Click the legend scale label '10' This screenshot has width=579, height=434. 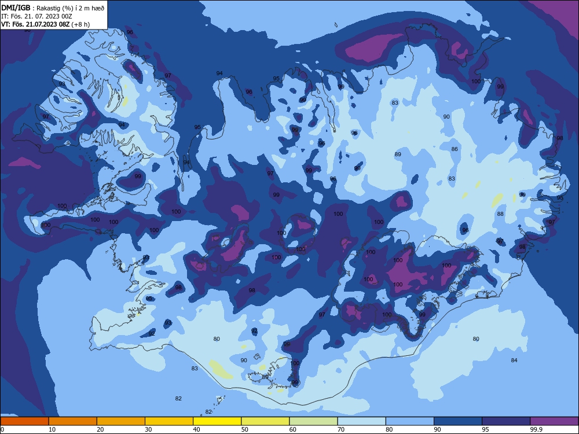52,429
